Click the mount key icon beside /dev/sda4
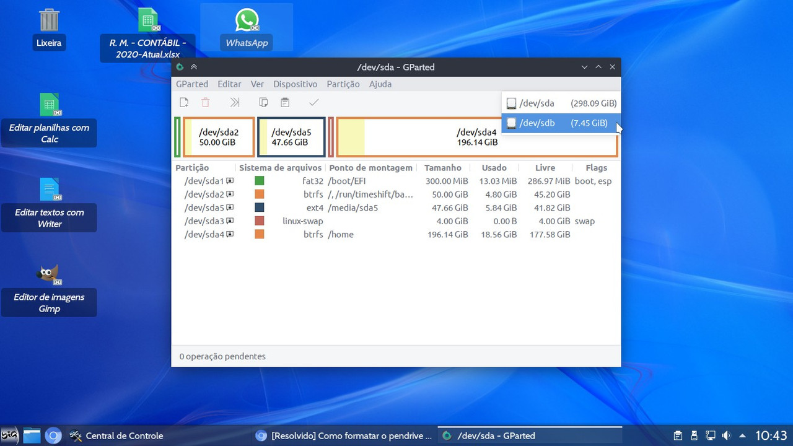Screen dimensions: 793x446 (x=230, y=234)
